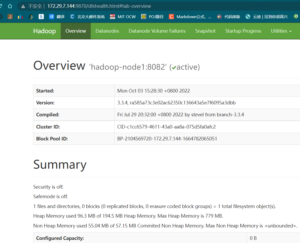Click the 'hadoop-node1:8082' (active) header text

coord(144,67)
